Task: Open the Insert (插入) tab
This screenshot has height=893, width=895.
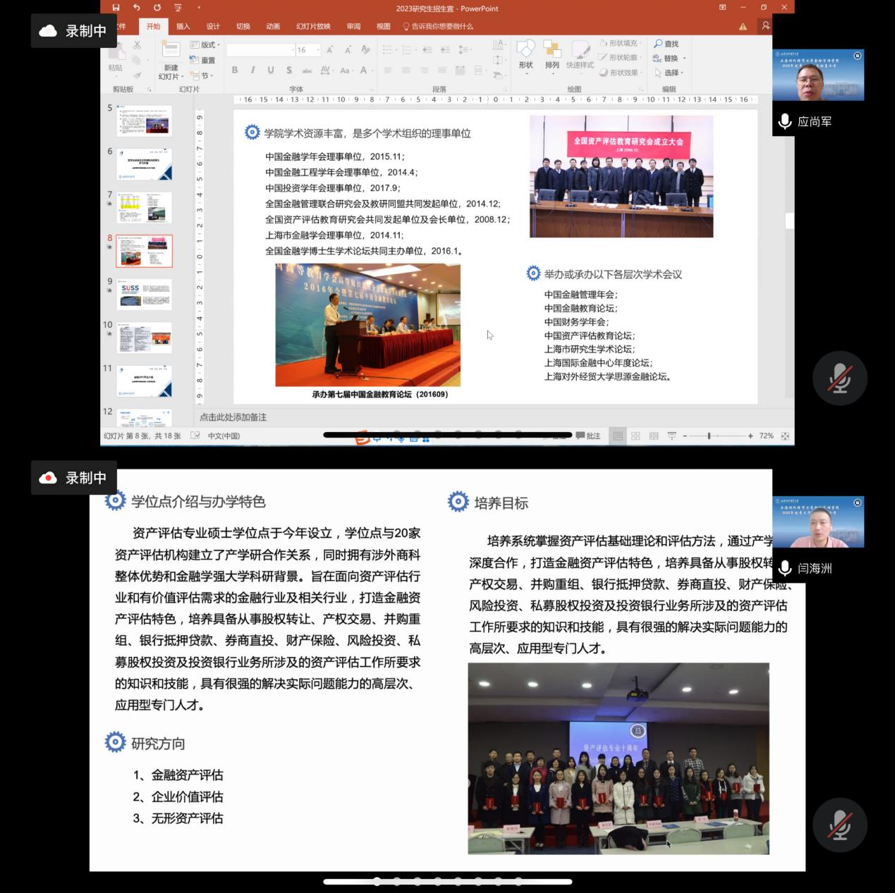Action: [183, 27]
